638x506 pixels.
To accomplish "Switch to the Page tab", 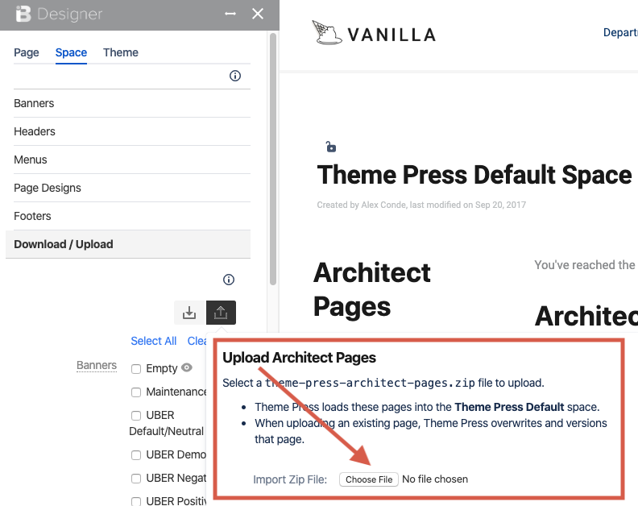I will [x=27, y=52].
